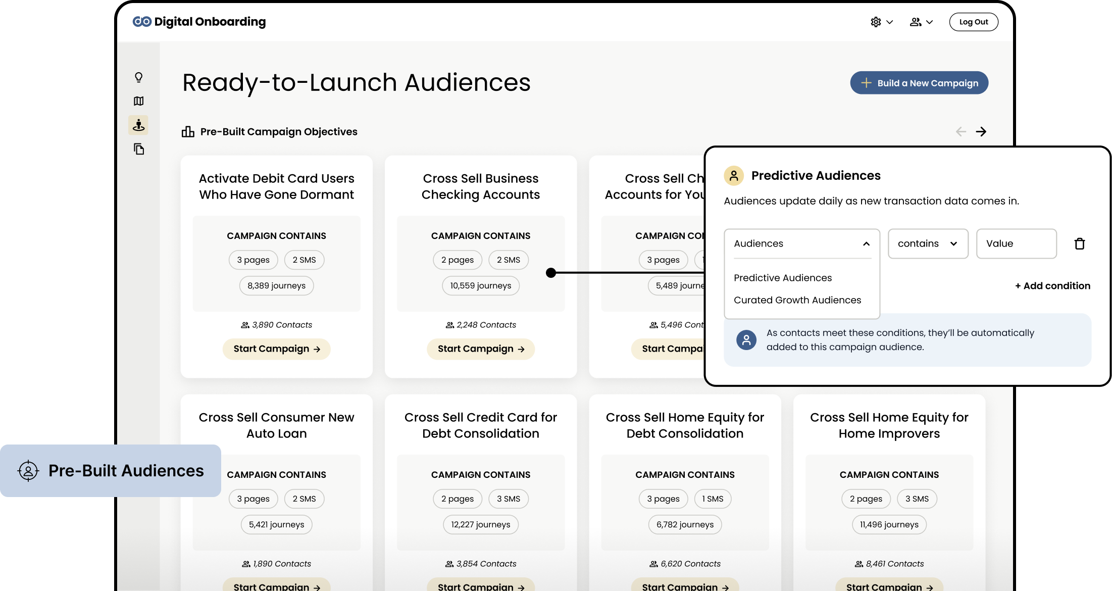This screenshot has width=1112, height=591.
Task: Delete condition with trash icon
Action: point(1080,243)
